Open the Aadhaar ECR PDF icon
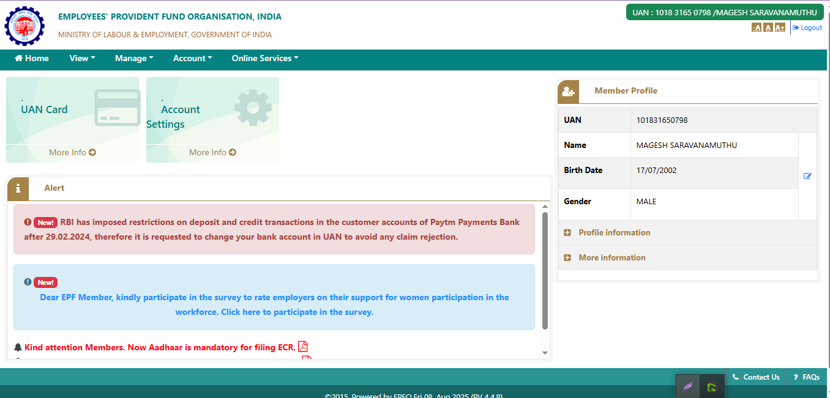 [302, 347]
